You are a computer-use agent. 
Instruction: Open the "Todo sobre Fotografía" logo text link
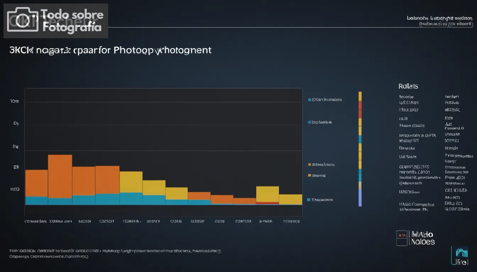click(72, 21)
